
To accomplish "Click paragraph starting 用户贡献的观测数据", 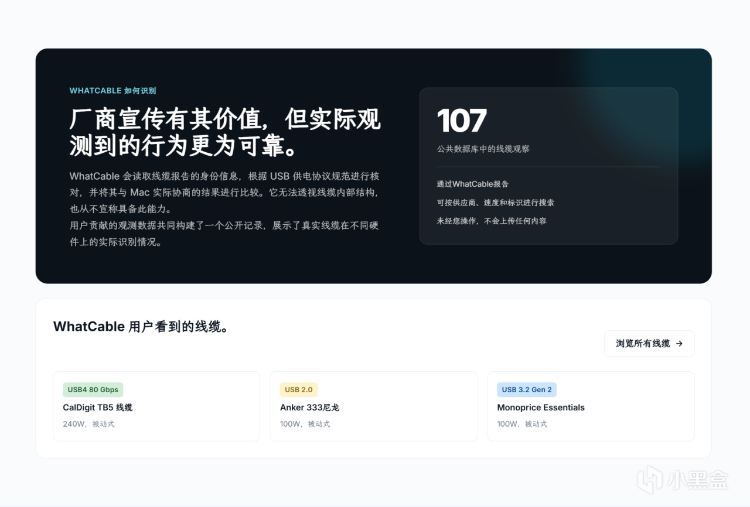I will point(225,234).
